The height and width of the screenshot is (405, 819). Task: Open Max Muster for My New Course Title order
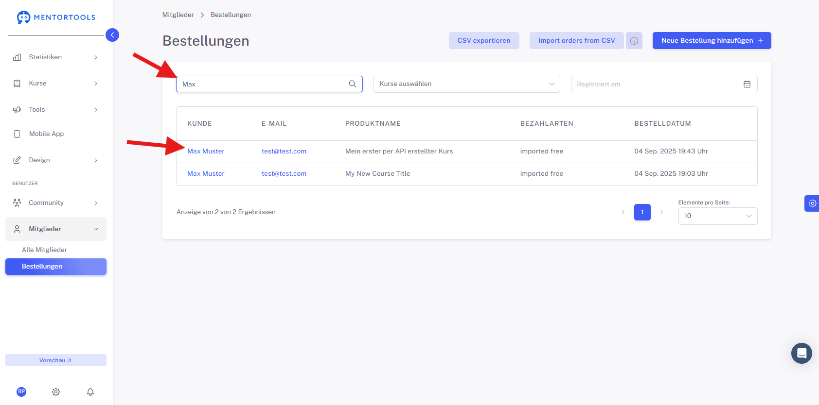point(206,174)
